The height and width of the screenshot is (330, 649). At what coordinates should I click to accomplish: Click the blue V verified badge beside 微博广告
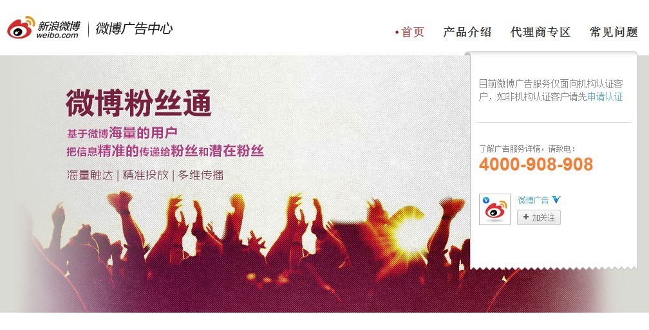(x=556, y=199)
